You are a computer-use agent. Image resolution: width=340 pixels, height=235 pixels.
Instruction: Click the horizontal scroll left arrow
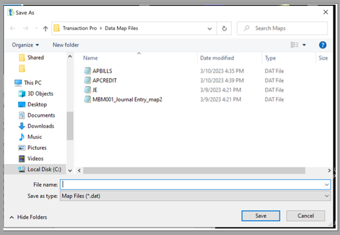80,171
